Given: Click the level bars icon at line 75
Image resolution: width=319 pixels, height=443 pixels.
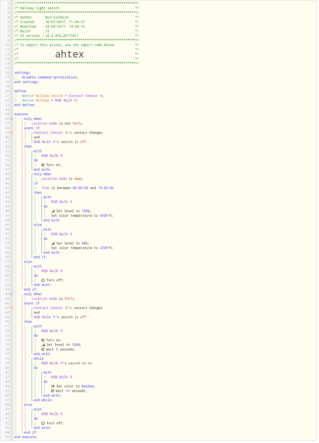Looking at the screenshot, I should click(43, 345).
